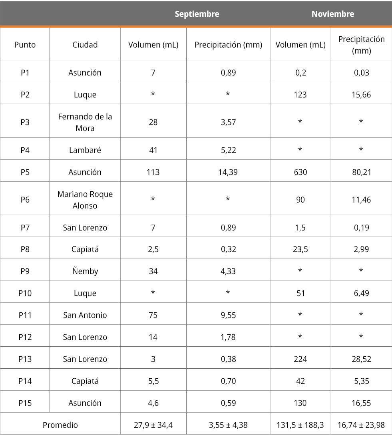
Task: Select the Punto column header cell
Action: (x=25, y=45)
